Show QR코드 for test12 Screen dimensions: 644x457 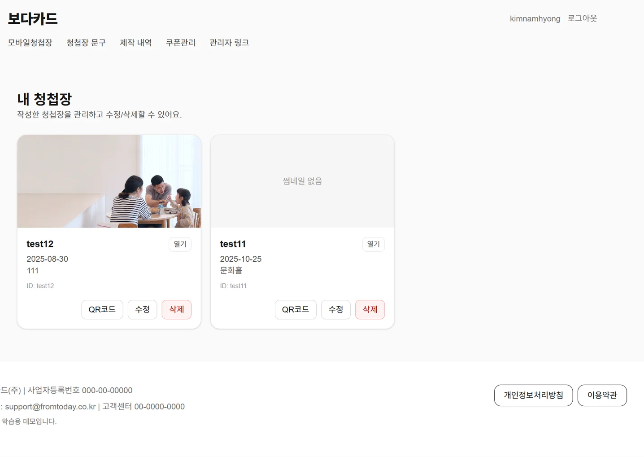coord(102,310)
